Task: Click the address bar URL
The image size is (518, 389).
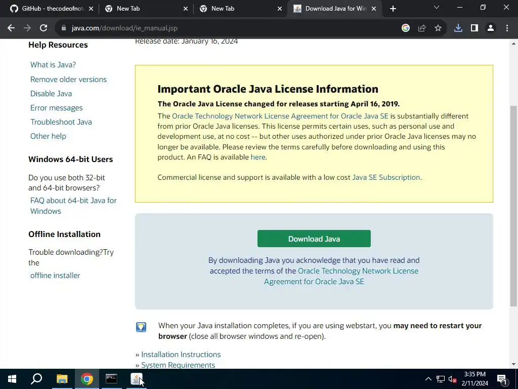Action: point(124,28)
